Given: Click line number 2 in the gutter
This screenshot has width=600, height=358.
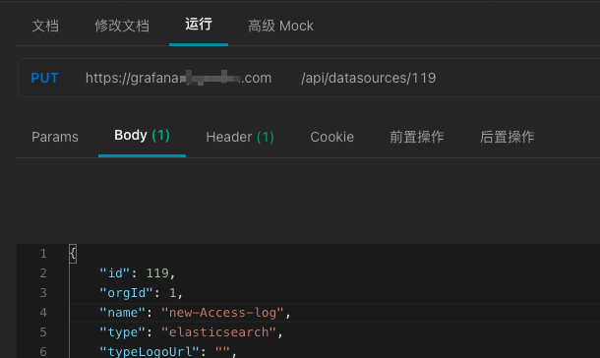Looking at the screenshot, I should tap(43, 273).
